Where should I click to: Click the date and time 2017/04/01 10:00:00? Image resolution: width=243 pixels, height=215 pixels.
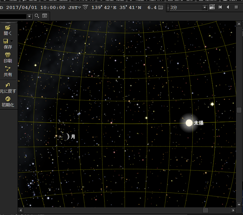pyautogui.click(x=36, y=7)
